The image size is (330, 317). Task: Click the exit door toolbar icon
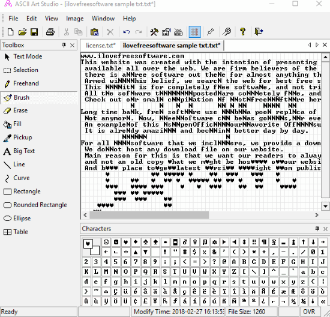(x=259, y=32)
